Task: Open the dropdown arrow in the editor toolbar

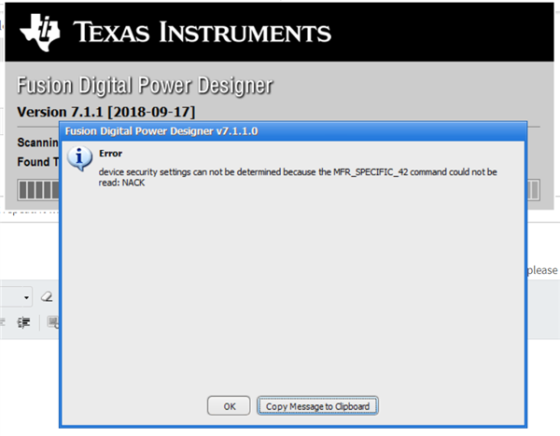Action: (x=26, y=297)
